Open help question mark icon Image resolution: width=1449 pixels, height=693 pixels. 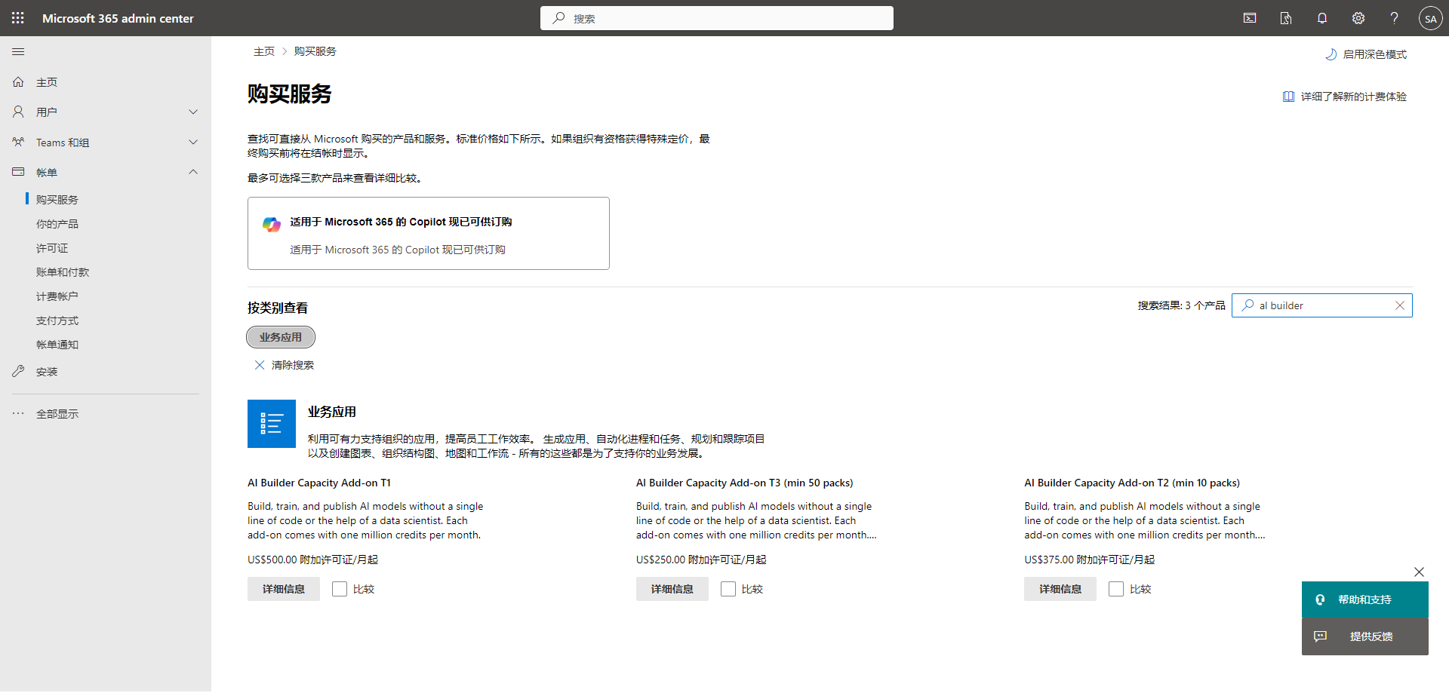tap(1395, 18)
